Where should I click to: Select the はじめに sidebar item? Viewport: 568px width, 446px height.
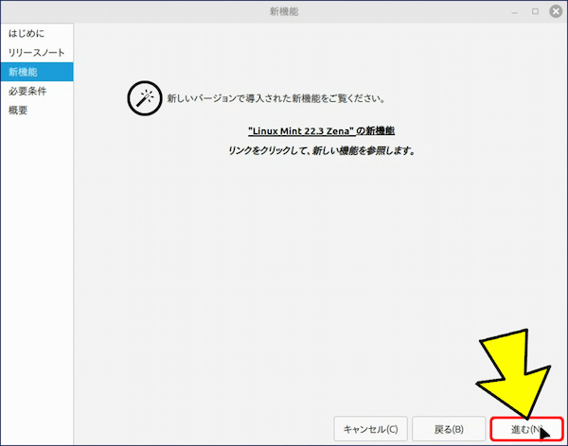[37, 34]
